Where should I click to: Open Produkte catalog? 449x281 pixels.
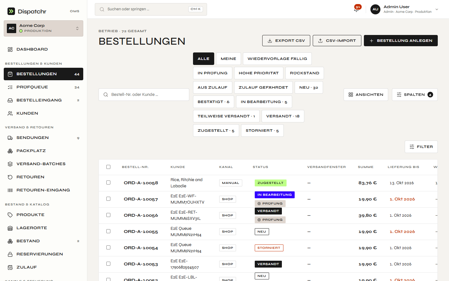tap(43, 215)
